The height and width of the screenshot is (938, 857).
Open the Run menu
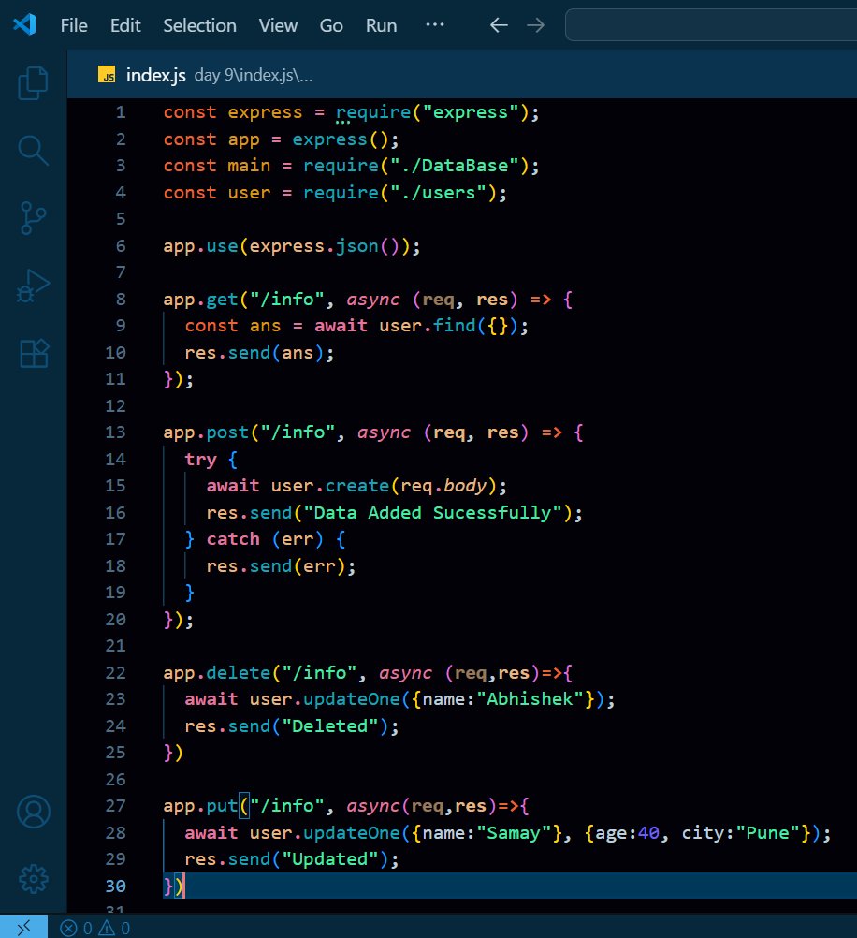381,25
